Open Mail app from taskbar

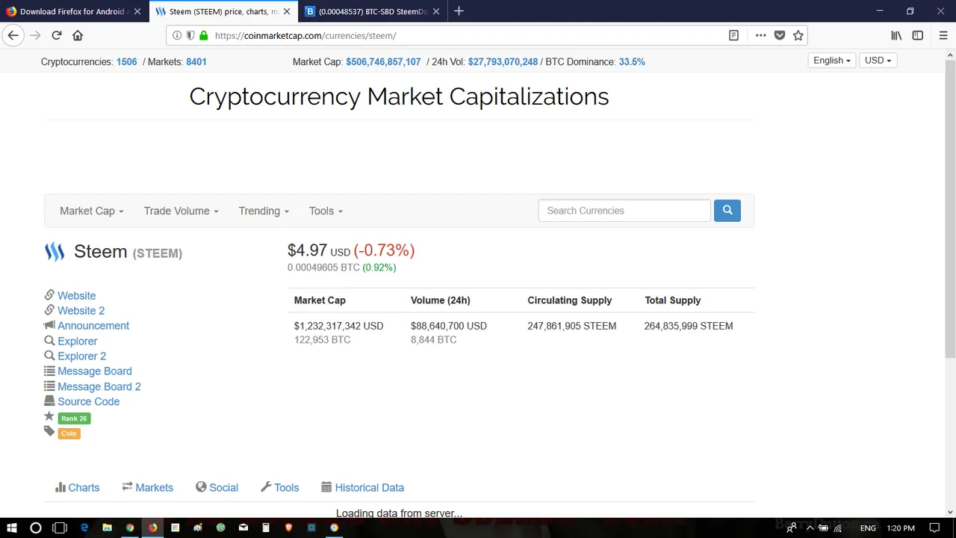243,528
